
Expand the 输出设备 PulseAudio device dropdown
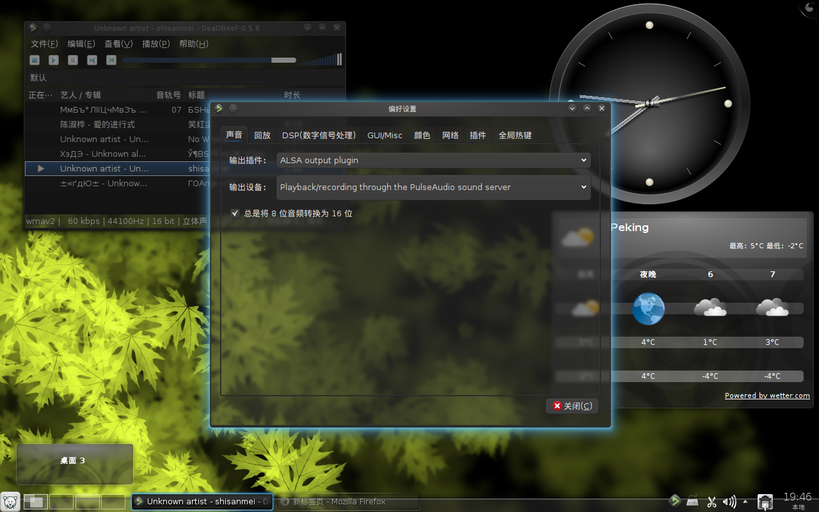point(434,188)
